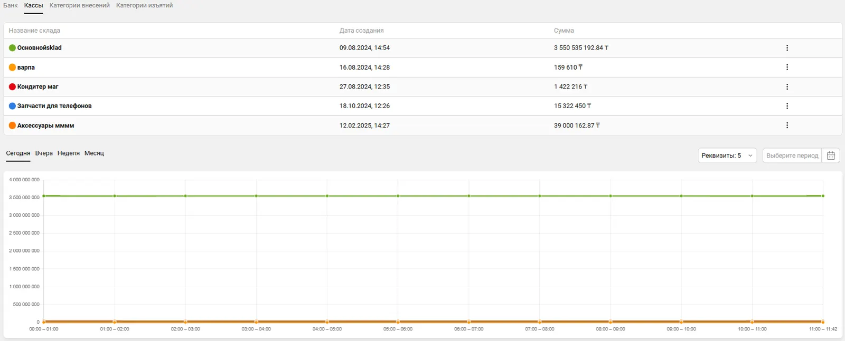Click the calendar icon beside period field
Screen dimensions: 845x341
pos(831,155)
